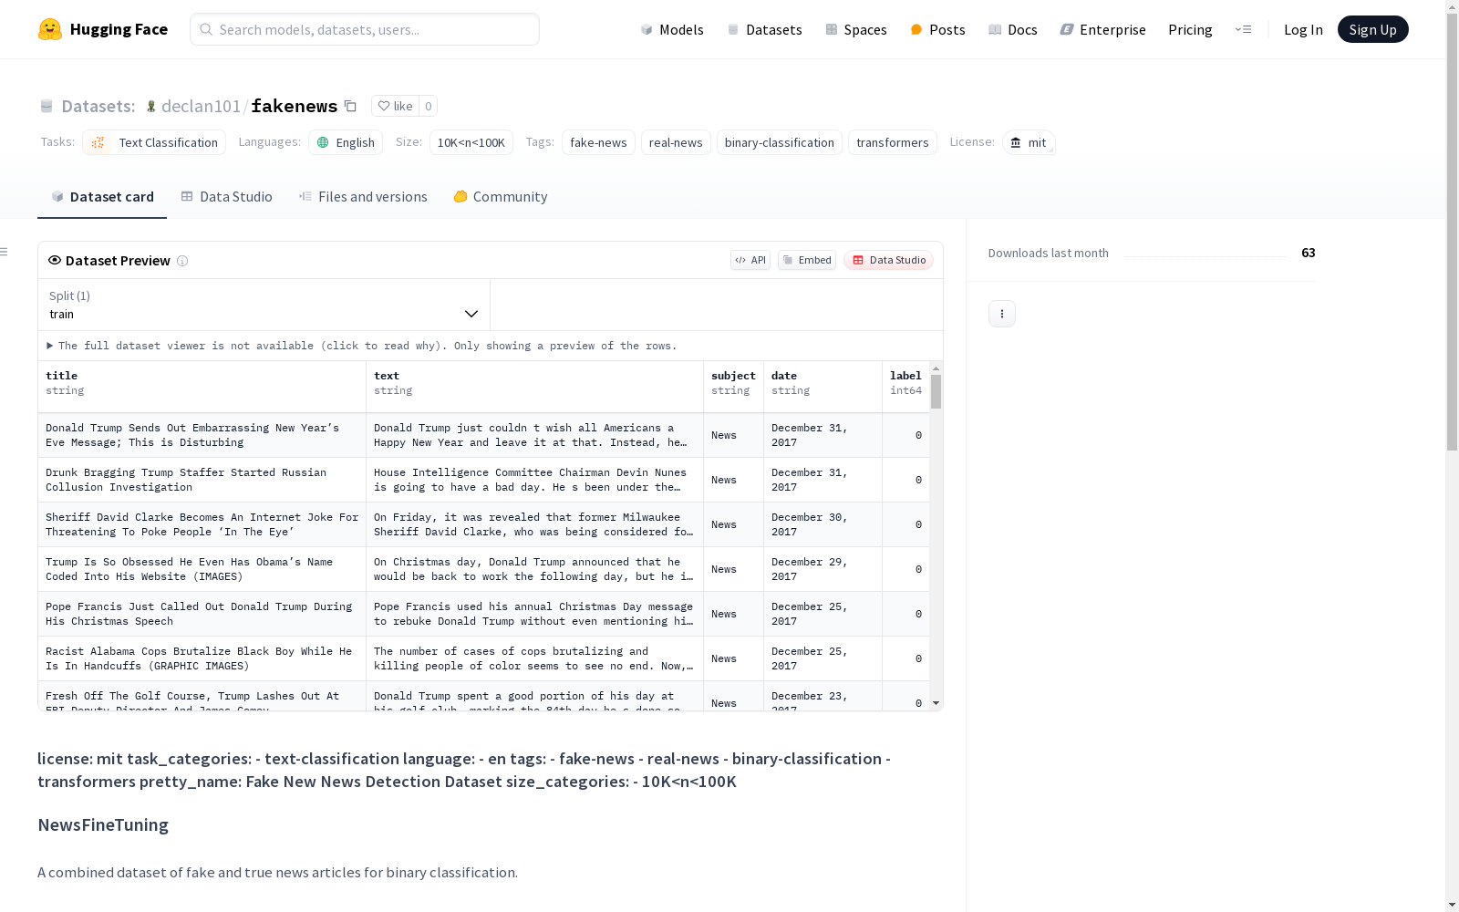The height and width of the screenshot is (912, 1459).
Task: Open the Split train dropdown
Action: click(264, 305)
